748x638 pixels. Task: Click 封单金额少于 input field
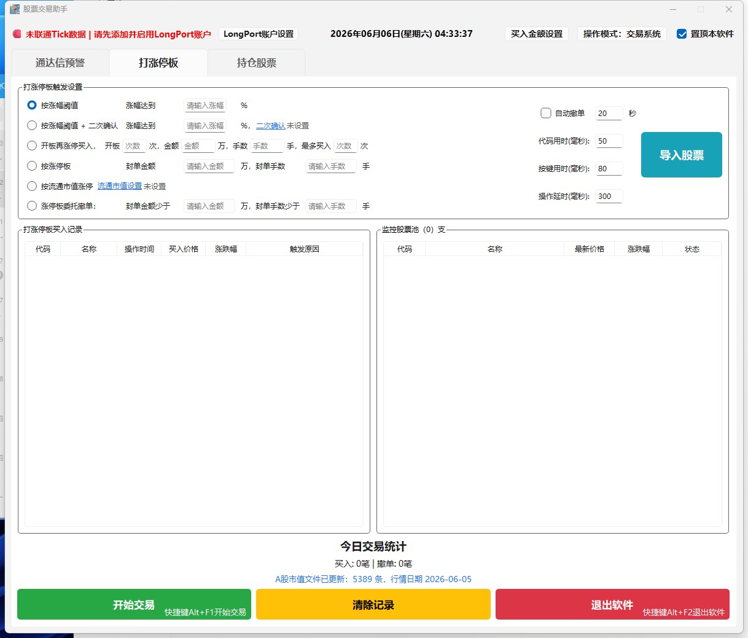point(209,206)
